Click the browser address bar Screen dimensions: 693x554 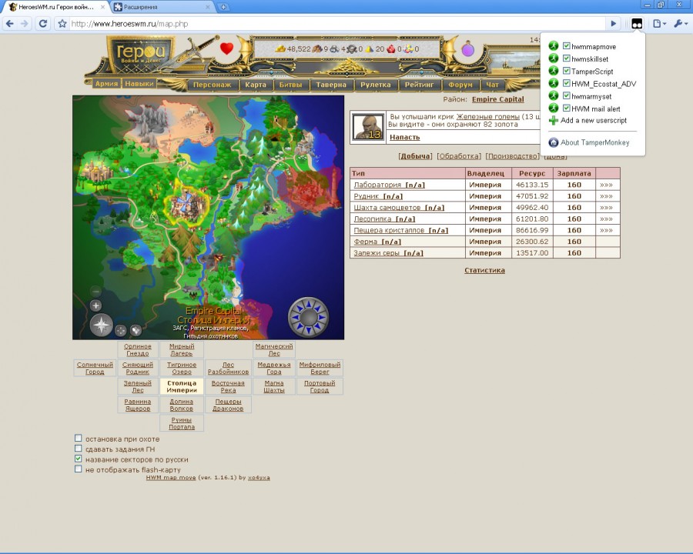338,24
